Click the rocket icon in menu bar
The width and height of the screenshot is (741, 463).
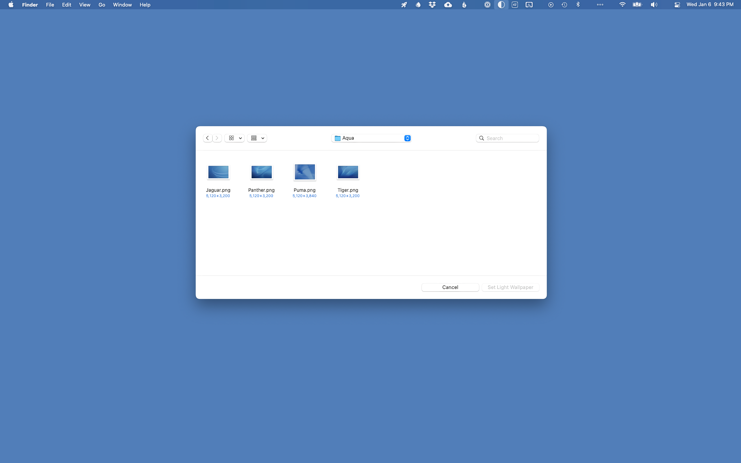(x=404, y=5)
